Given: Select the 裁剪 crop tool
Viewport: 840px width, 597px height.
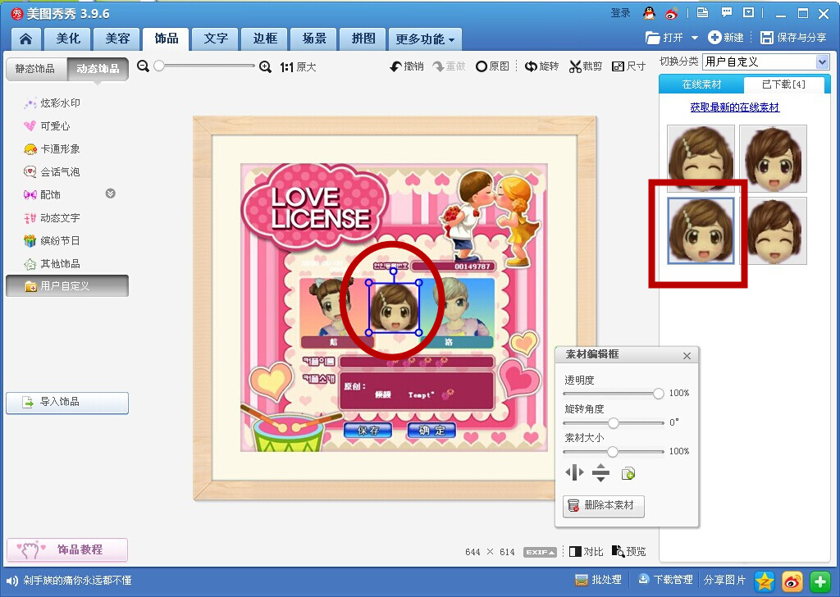Looking at the screenshot, I should [x=586, y=66].
